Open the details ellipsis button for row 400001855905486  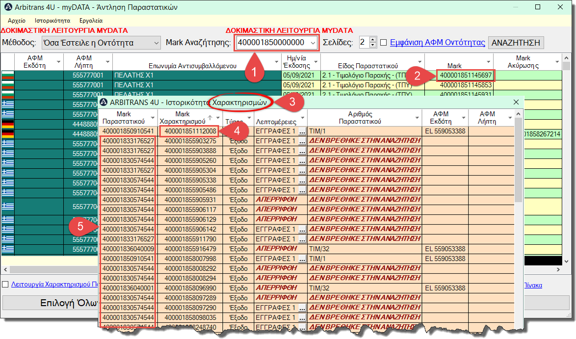[x=302, y=190]
